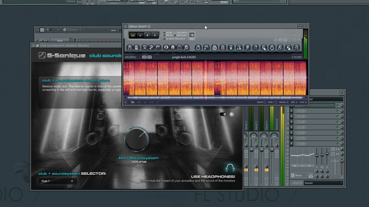Viewport: 369px width, 207px height.
Task: Click the dashed selection icon in Edison
Action: point(179,48)
